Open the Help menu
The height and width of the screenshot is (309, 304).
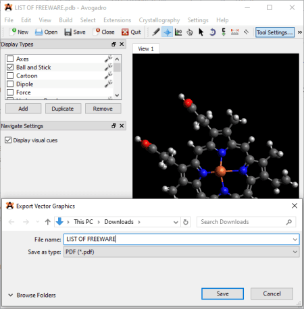click(222, 20)
